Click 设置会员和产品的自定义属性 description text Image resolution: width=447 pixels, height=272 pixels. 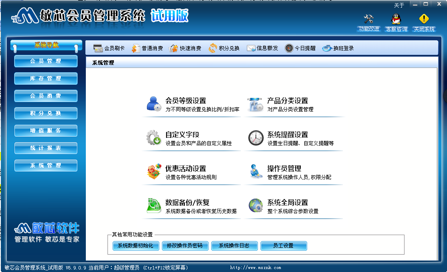(x=199, y=143)
